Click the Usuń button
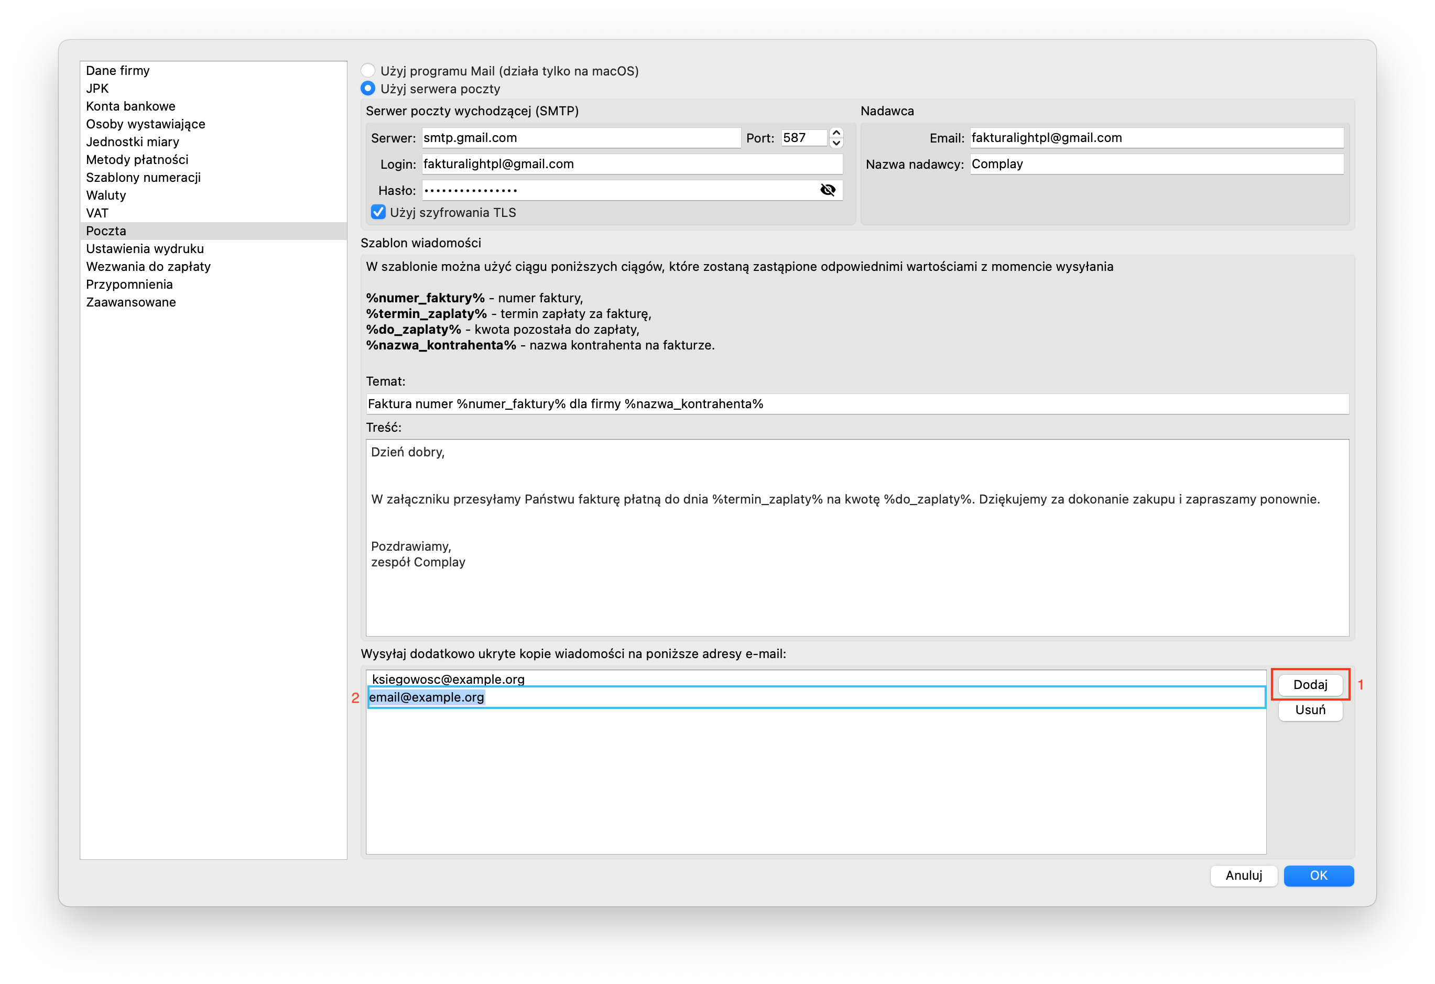Image resolution: width=1435 pixels, height=984 pixels. (x=1310, y=710)
